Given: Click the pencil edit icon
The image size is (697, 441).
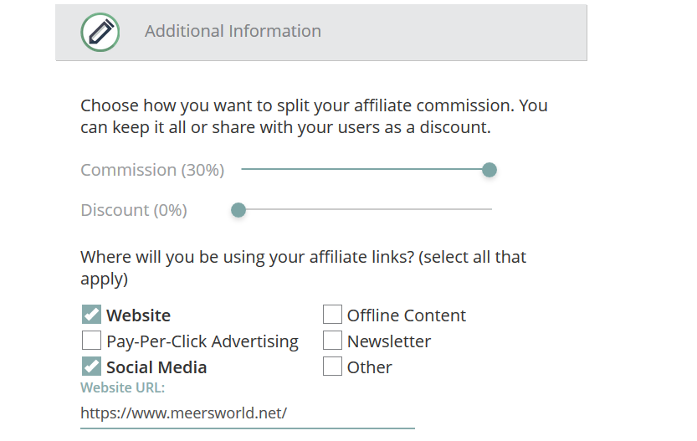Looking at the screenshot, I should [100, 32].
